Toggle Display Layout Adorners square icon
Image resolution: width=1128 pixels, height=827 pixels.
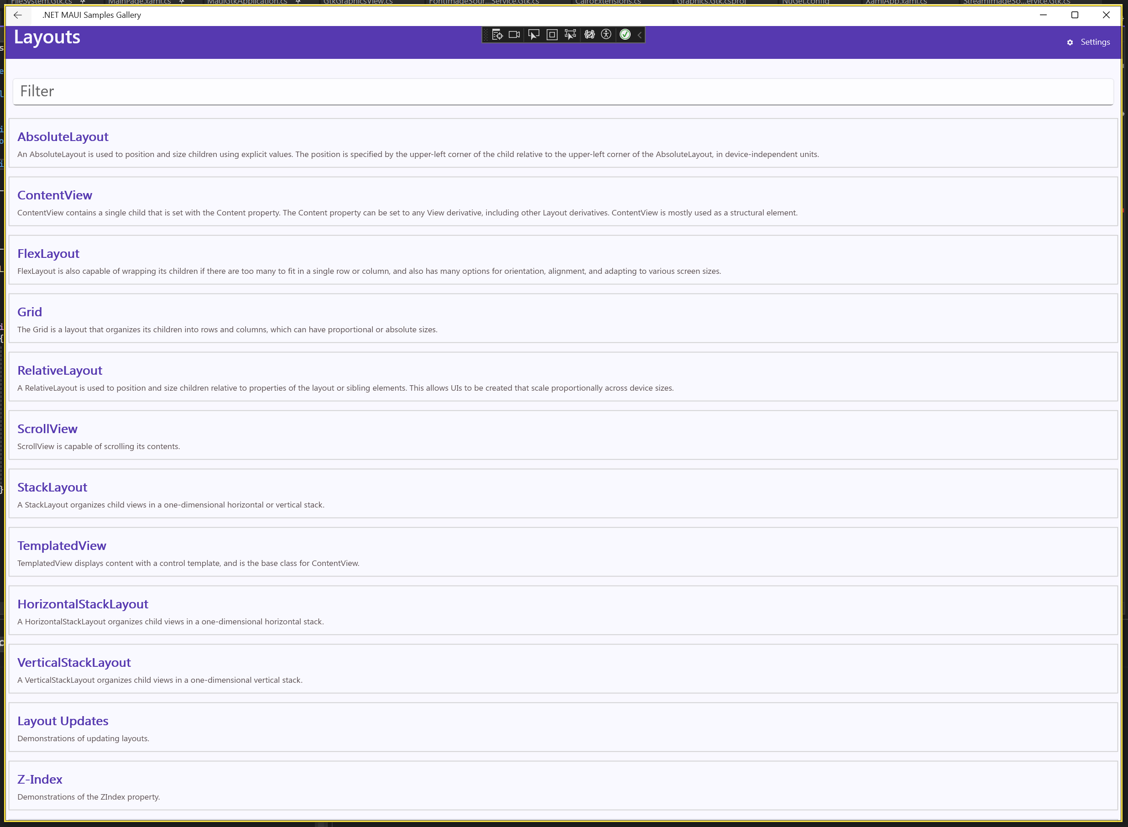coord(552,35)
